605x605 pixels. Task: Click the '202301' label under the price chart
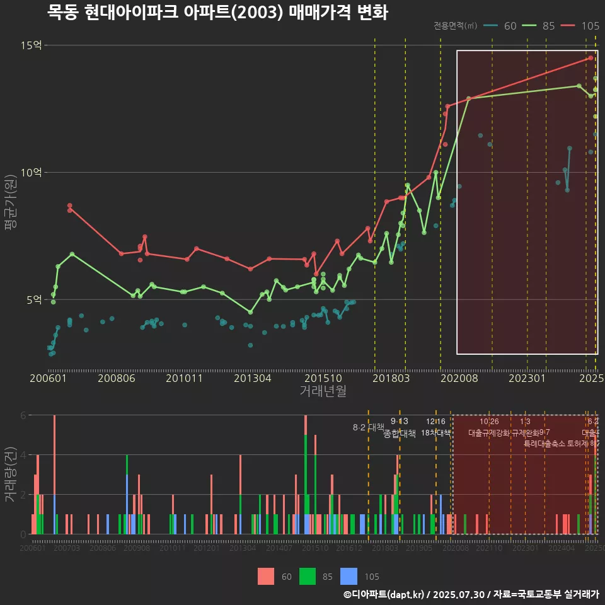tap(527, 378)
